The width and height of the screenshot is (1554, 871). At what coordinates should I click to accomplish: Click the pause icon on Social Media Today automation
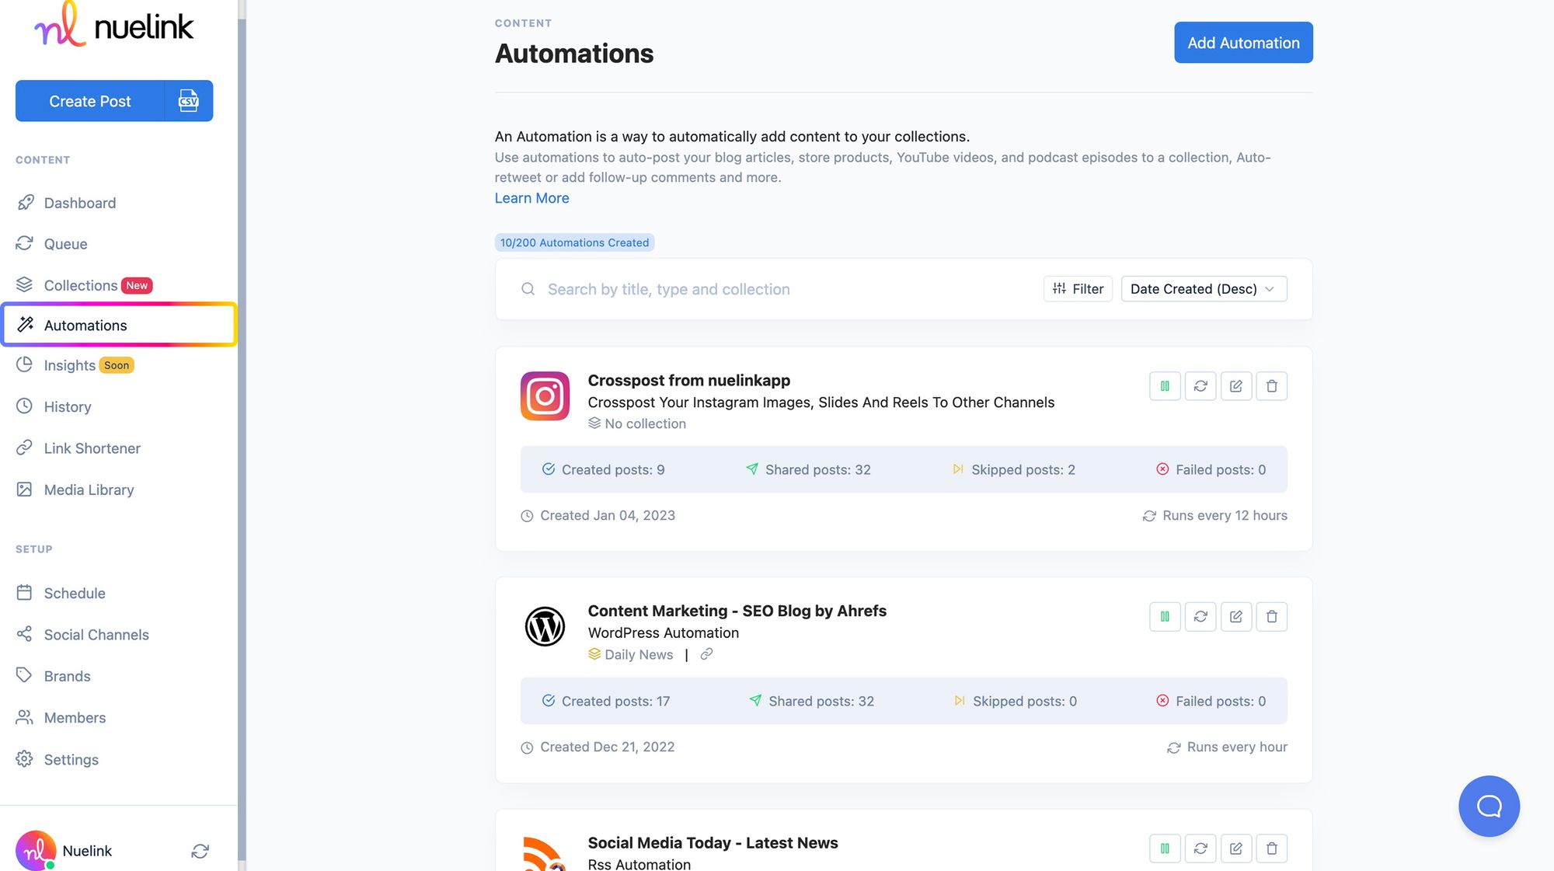pos(1165,848)
